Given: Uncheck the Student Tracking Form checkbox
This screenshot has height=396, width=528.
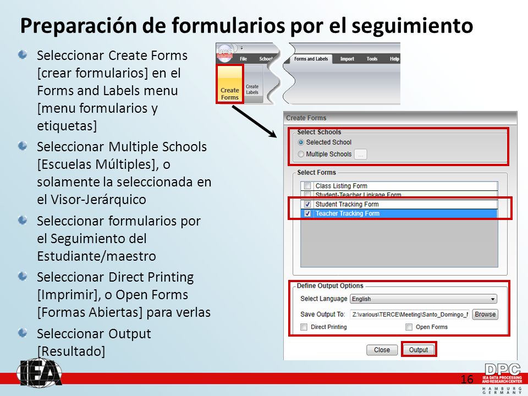Looking at the screenshot, I should [x=307, y=204].
